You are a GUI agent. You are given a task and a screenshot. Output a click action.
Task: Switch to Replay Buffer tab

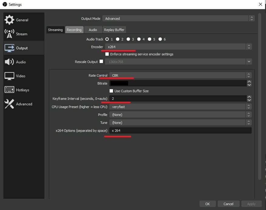click(114, 30)
